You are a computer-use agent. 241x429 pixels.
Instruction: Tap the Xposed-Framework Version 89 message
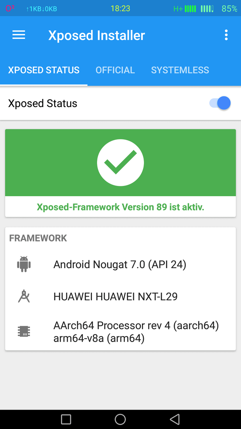(120, 207)
